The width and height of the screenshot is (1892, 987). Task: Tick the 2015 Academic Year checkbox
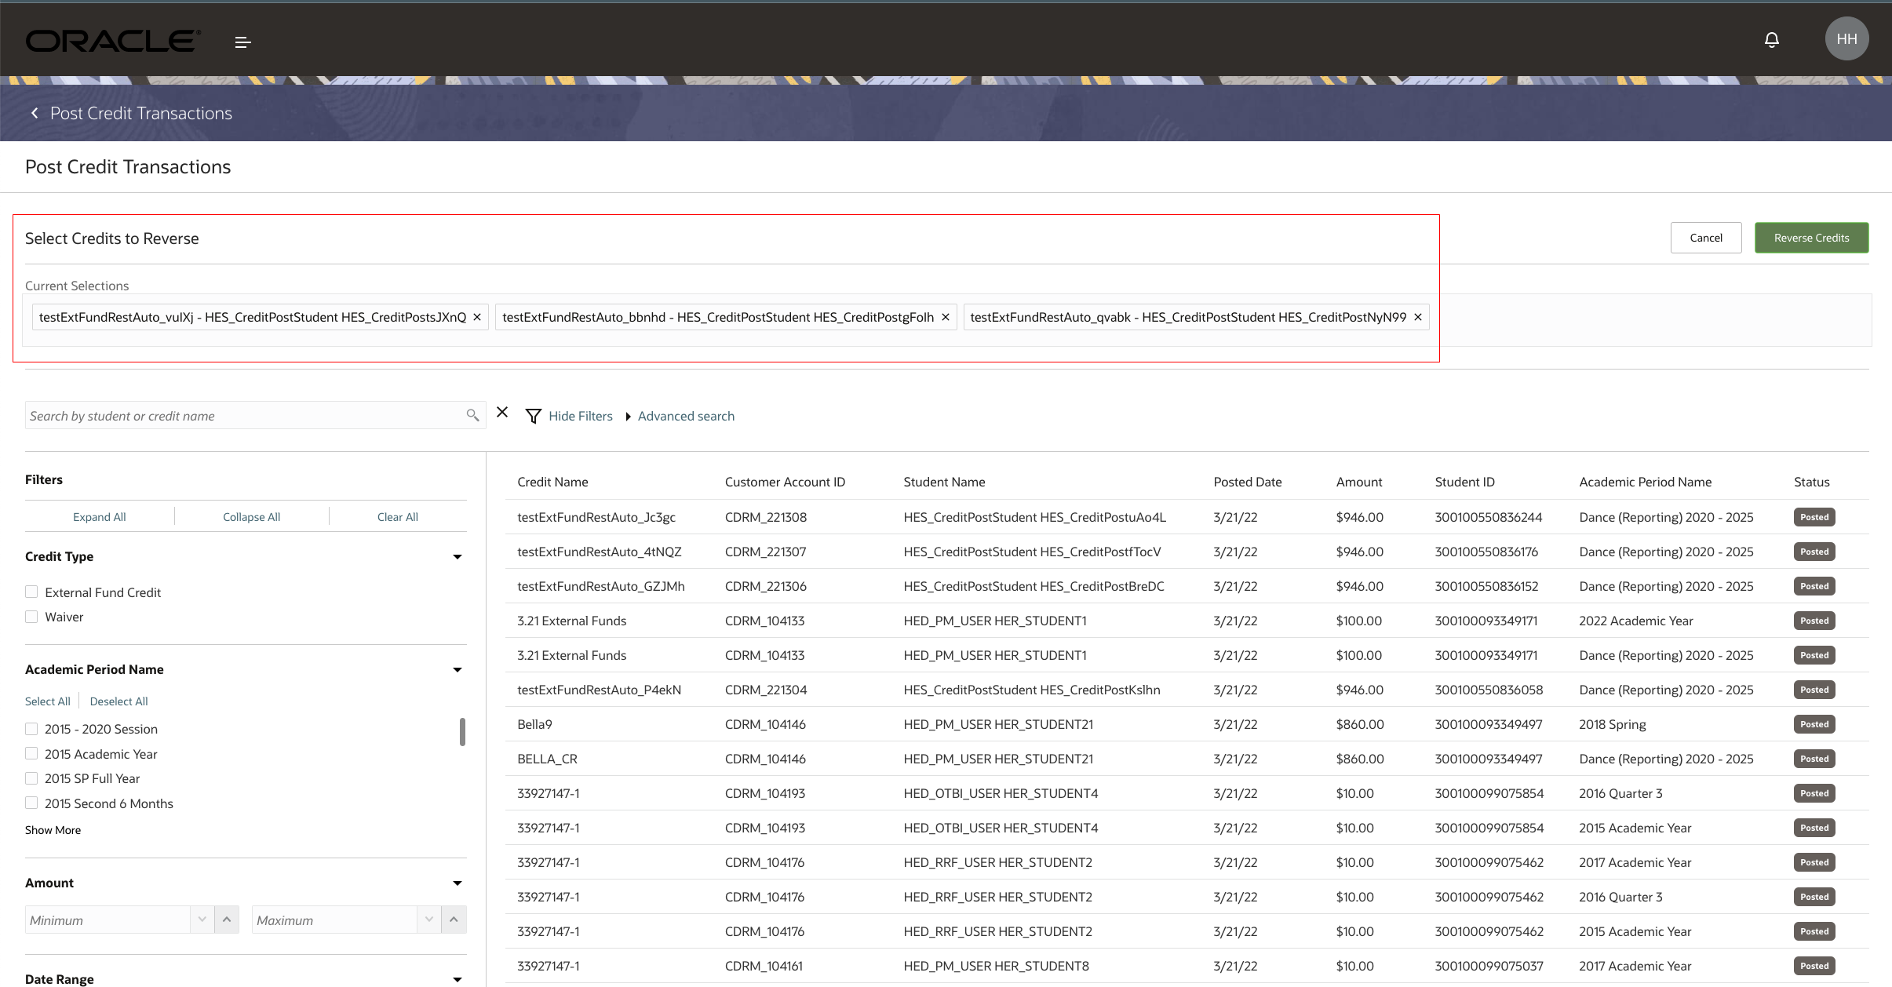click(31, 754)
